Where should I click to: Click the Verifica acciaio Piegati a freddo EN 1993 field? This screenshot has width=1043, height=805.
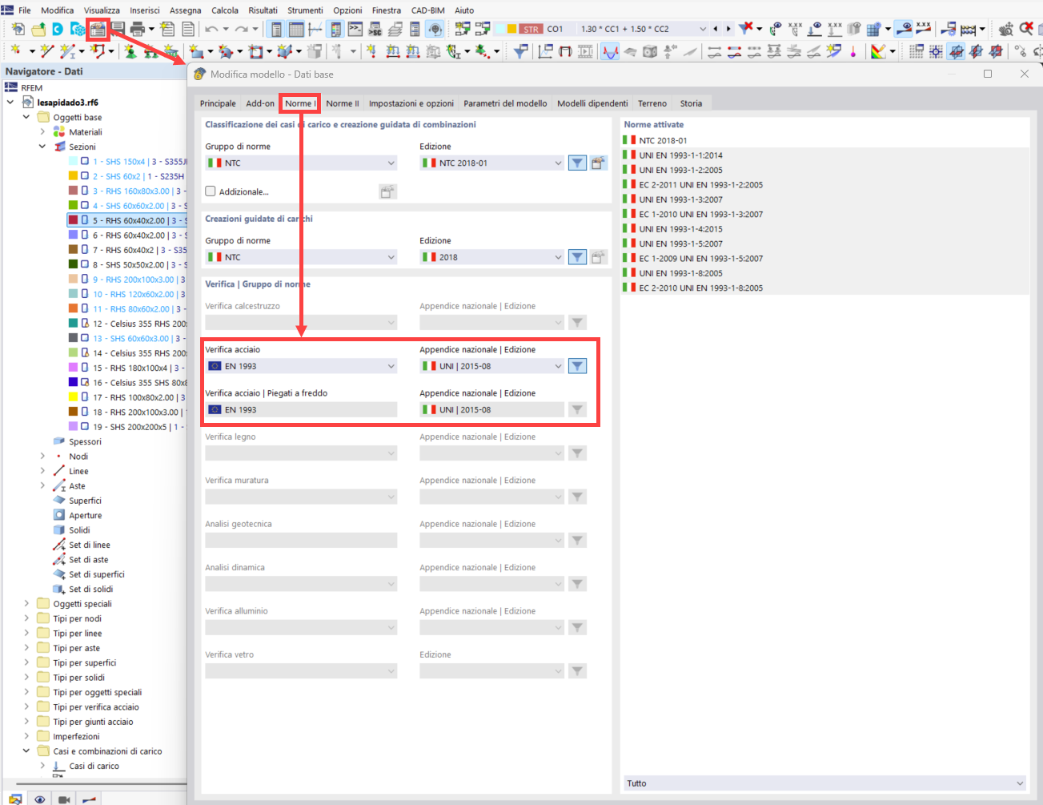[301, 409]
